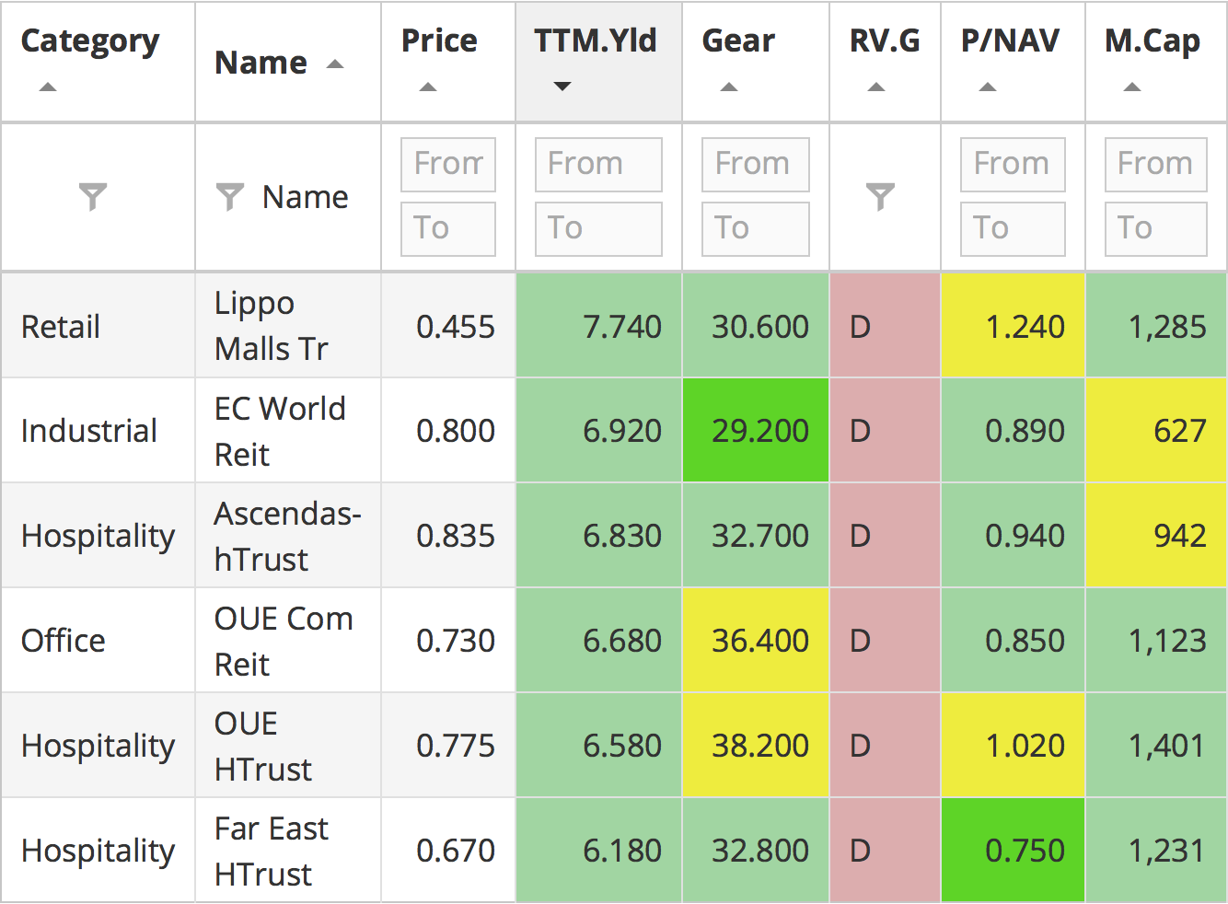Click the Price From input field
The width and height of the screenshot is (1228, 904).
tap(448, 164)
